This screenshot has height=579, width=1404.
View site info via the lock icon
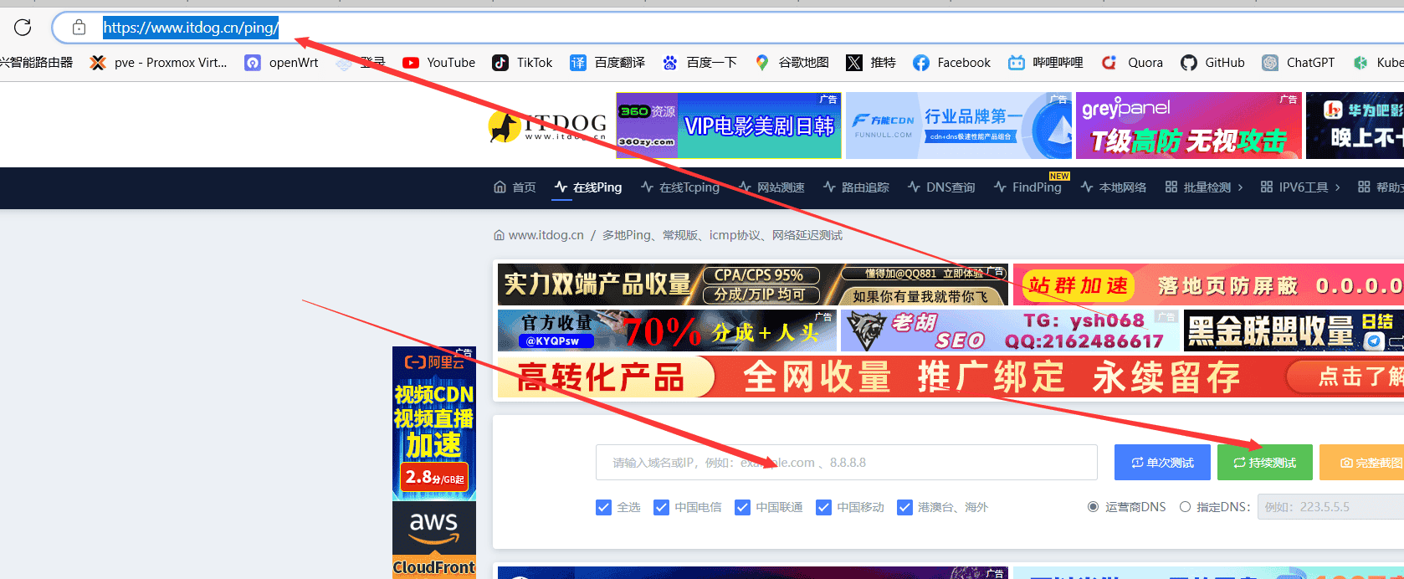coord(79,28)
